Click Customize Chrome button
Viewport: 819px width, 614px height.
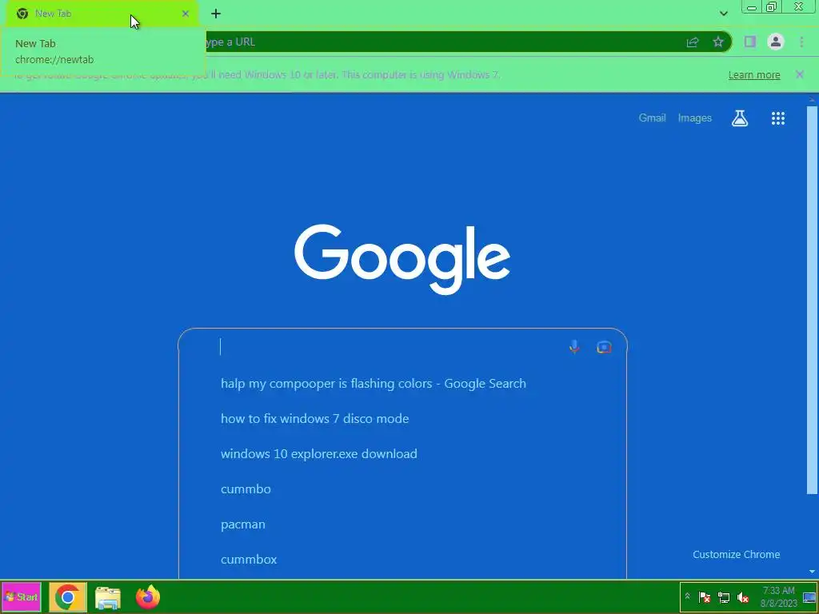click(736, 555)
